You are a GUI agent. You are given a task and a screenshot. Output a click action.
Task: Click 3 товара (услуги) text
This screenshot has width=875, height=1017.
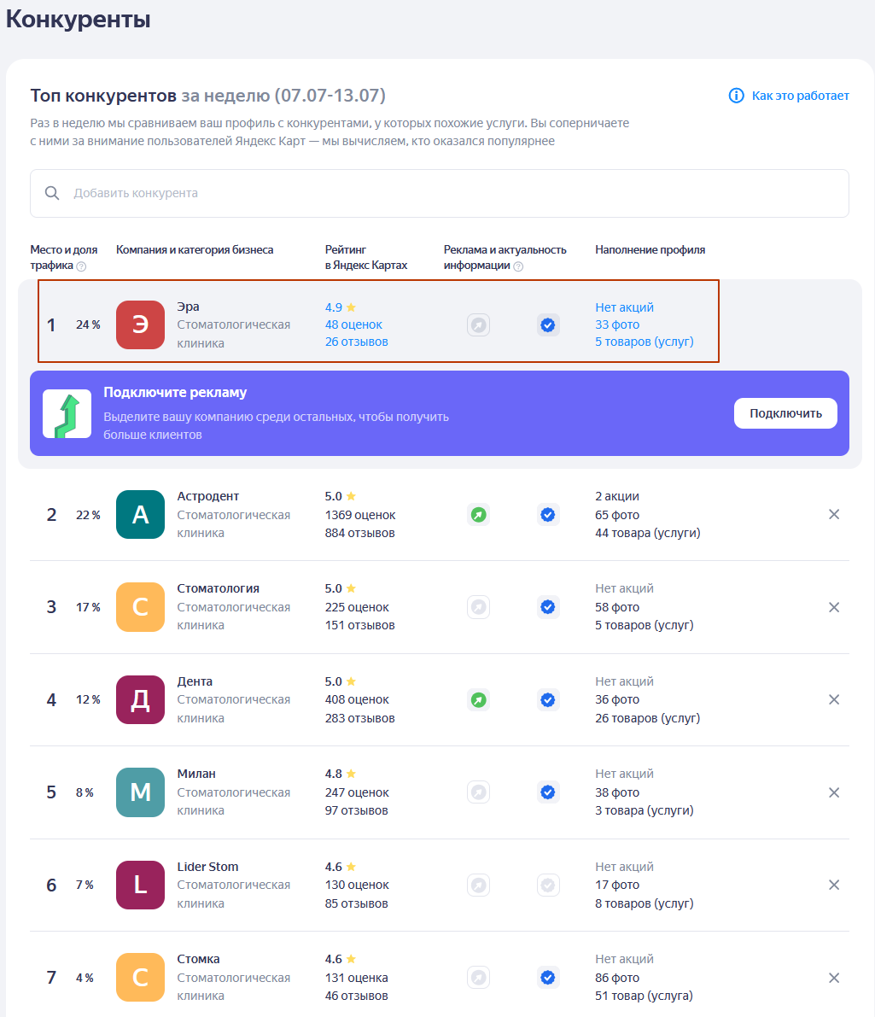[x=645, y=810]
